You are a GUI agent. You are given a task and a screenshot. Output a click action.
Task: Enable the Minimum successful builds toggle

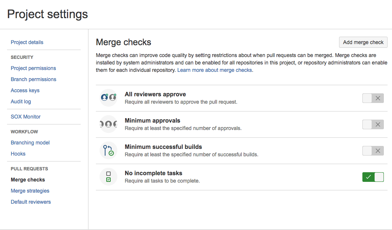(373, 151)
